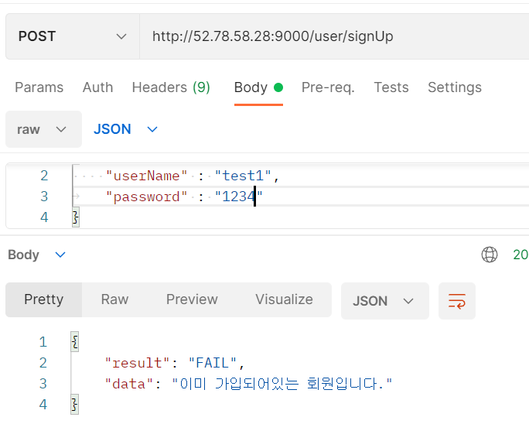Click the request URL field
529x448 pixels.
click(x=334, y=36)
